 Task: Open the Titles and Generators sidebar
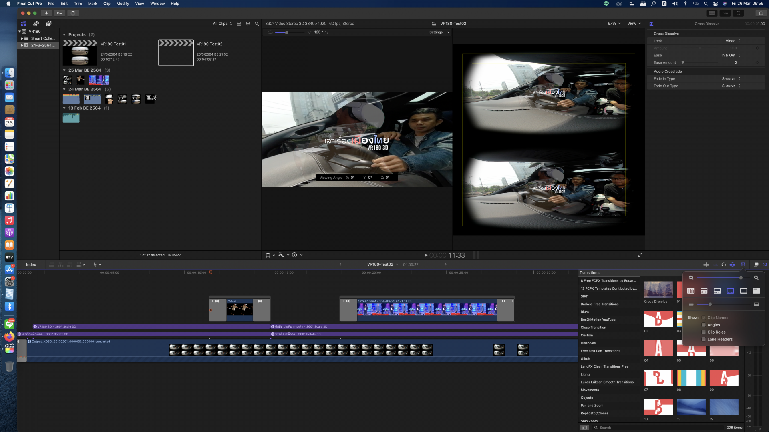[x=48, y=24]
